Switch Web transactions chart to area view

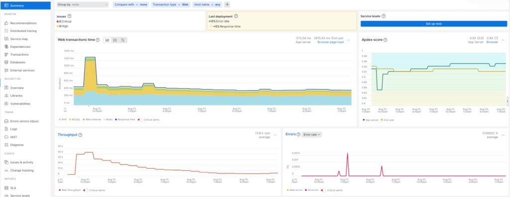108,40
